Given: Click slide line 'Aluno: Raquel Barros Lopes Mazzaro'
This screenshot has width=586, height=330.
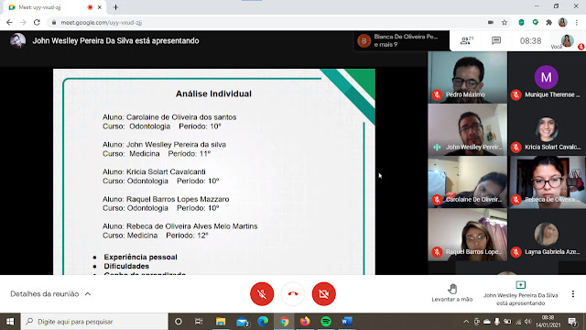Looking at the screenshot, I should (166, 199).
